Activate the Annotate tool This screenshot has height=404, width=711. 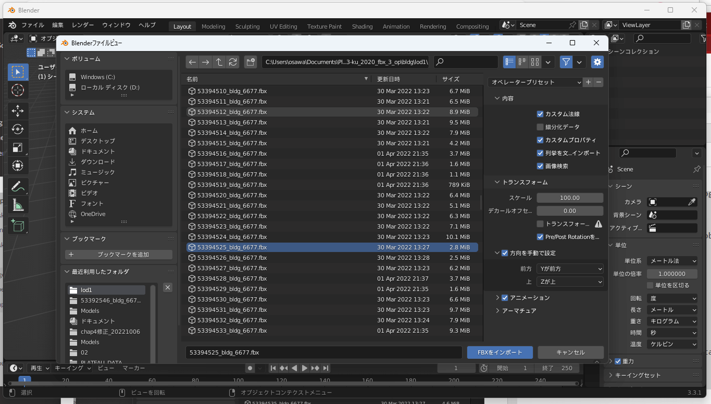pyautogui.click(x=18, y=186)
